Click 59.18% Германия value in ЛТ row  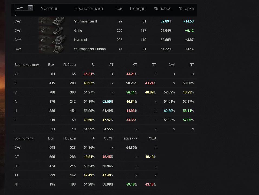tap(132, 184)
